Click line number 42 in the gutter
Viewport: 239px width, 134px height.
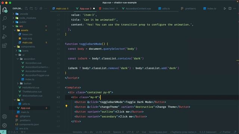[58, 97]
